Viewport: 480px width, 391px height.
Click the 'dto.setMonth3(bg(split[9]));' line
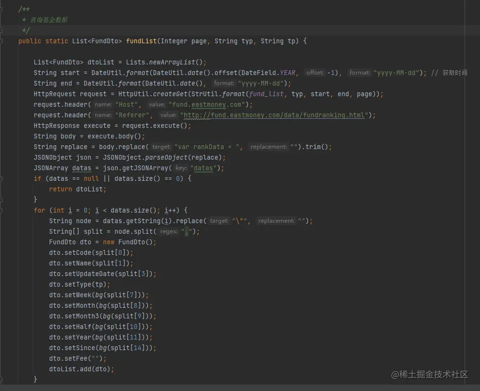coord(102,316)
